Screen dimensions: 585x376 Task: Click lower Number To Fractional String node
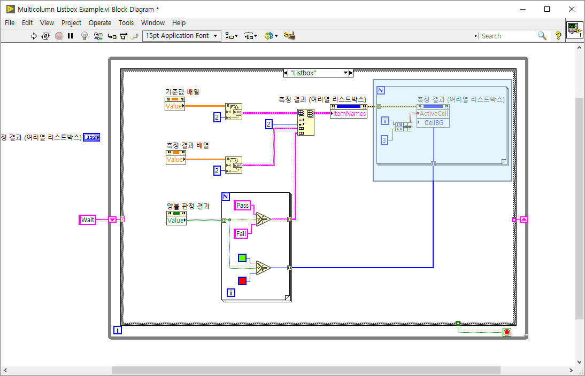234,165
